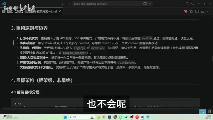
Task: Click the VS Code logo in title bar
Action: click(x=4, y=4)
